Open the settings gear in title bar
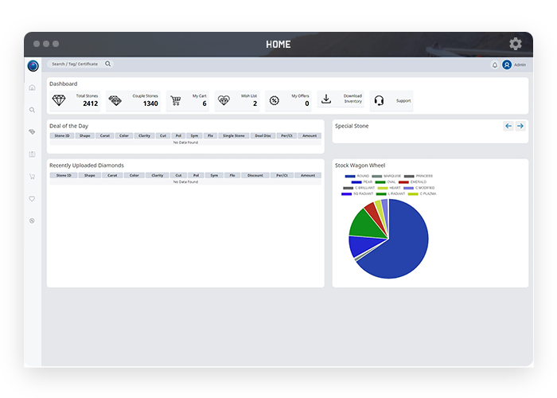The height and width of the screenshot is (398, 557). (x=516, y=44)
